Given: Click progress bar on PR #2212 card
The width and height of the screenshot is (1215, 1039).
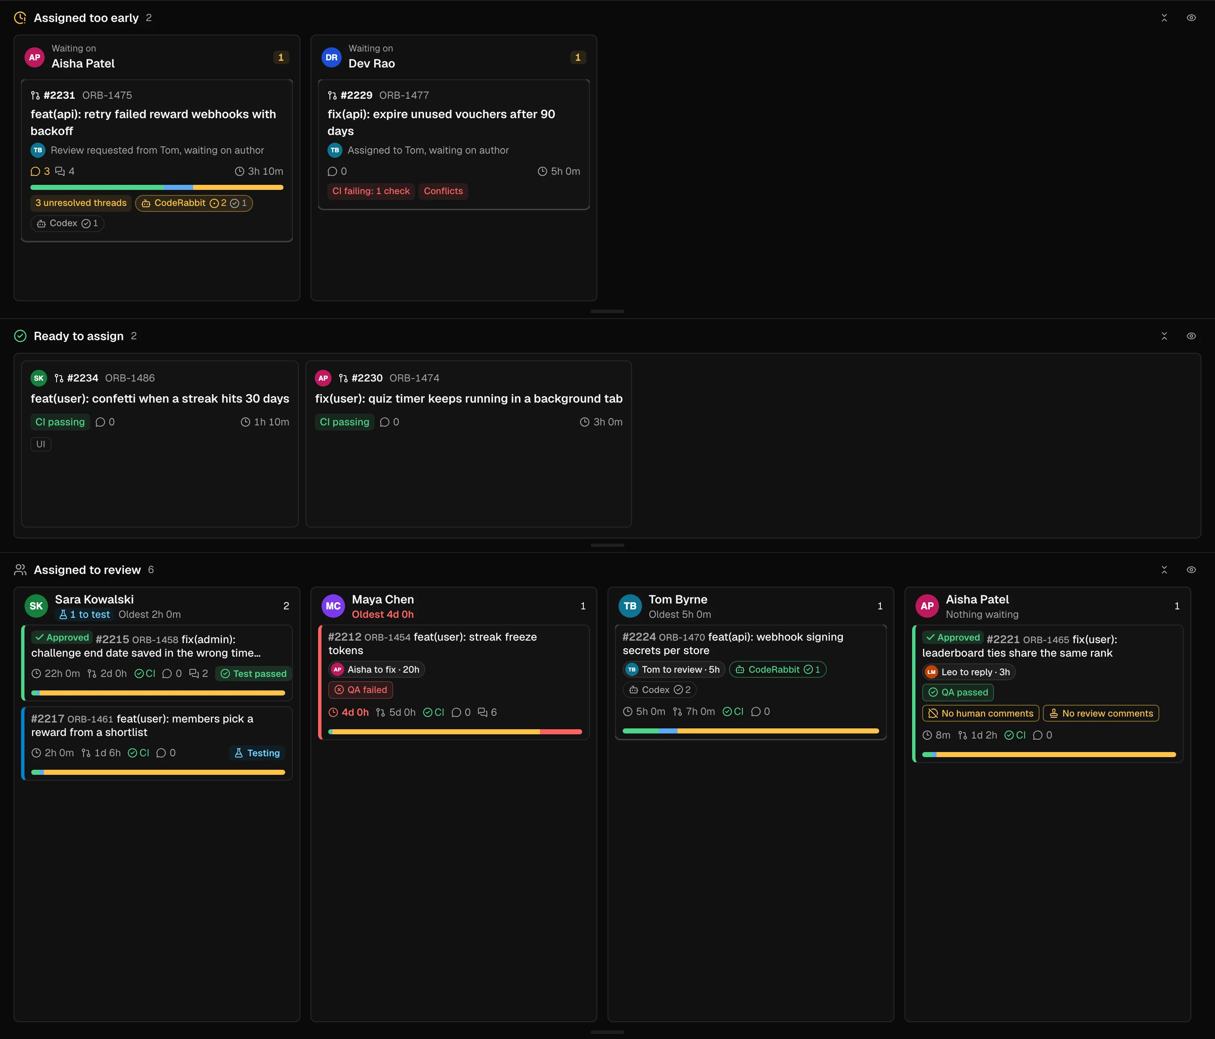Looking at the screenshot, I should (455, 732).
